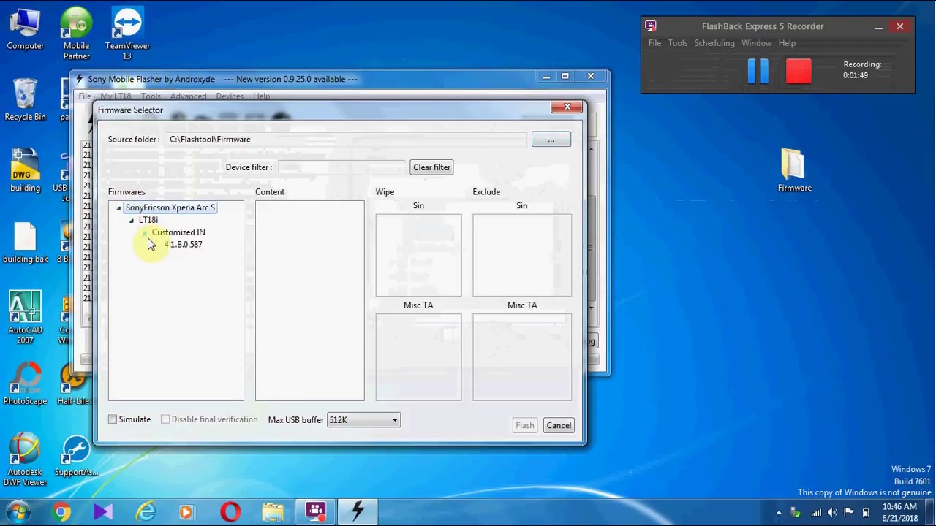Image resolution: width=936 pixels, height=526 pixels.
Task: Open the File Explorer taskbar icon
Action: point(273,512)
